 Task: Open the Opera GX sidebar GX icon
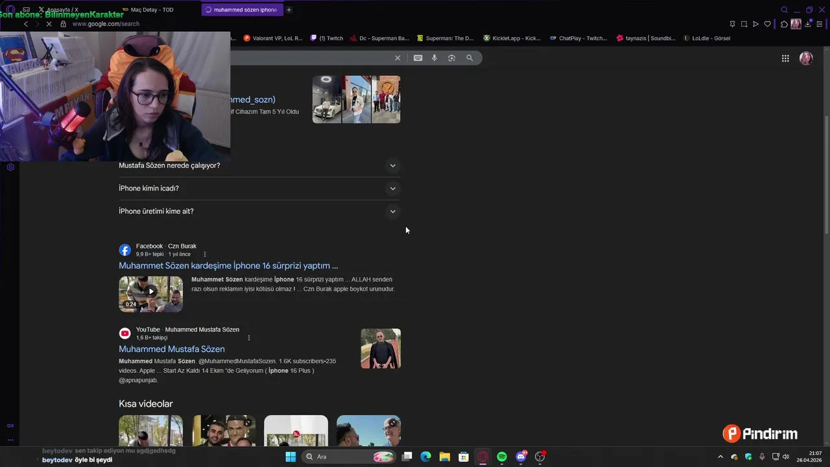click(10, 425)
